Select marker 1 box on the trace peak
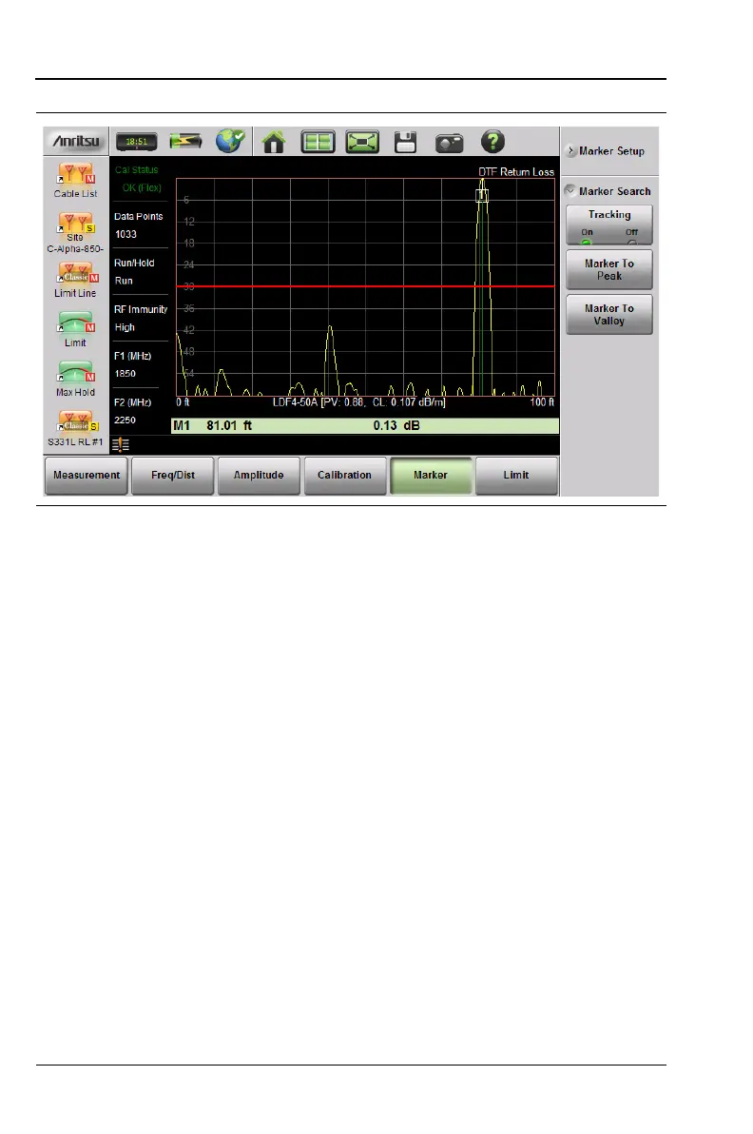Image resolution: width=753 pixels, height=1134 pixels. point(482,195)
